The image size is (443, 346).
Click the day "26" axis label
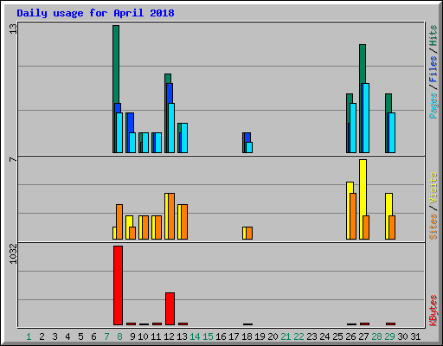[350, 336]
